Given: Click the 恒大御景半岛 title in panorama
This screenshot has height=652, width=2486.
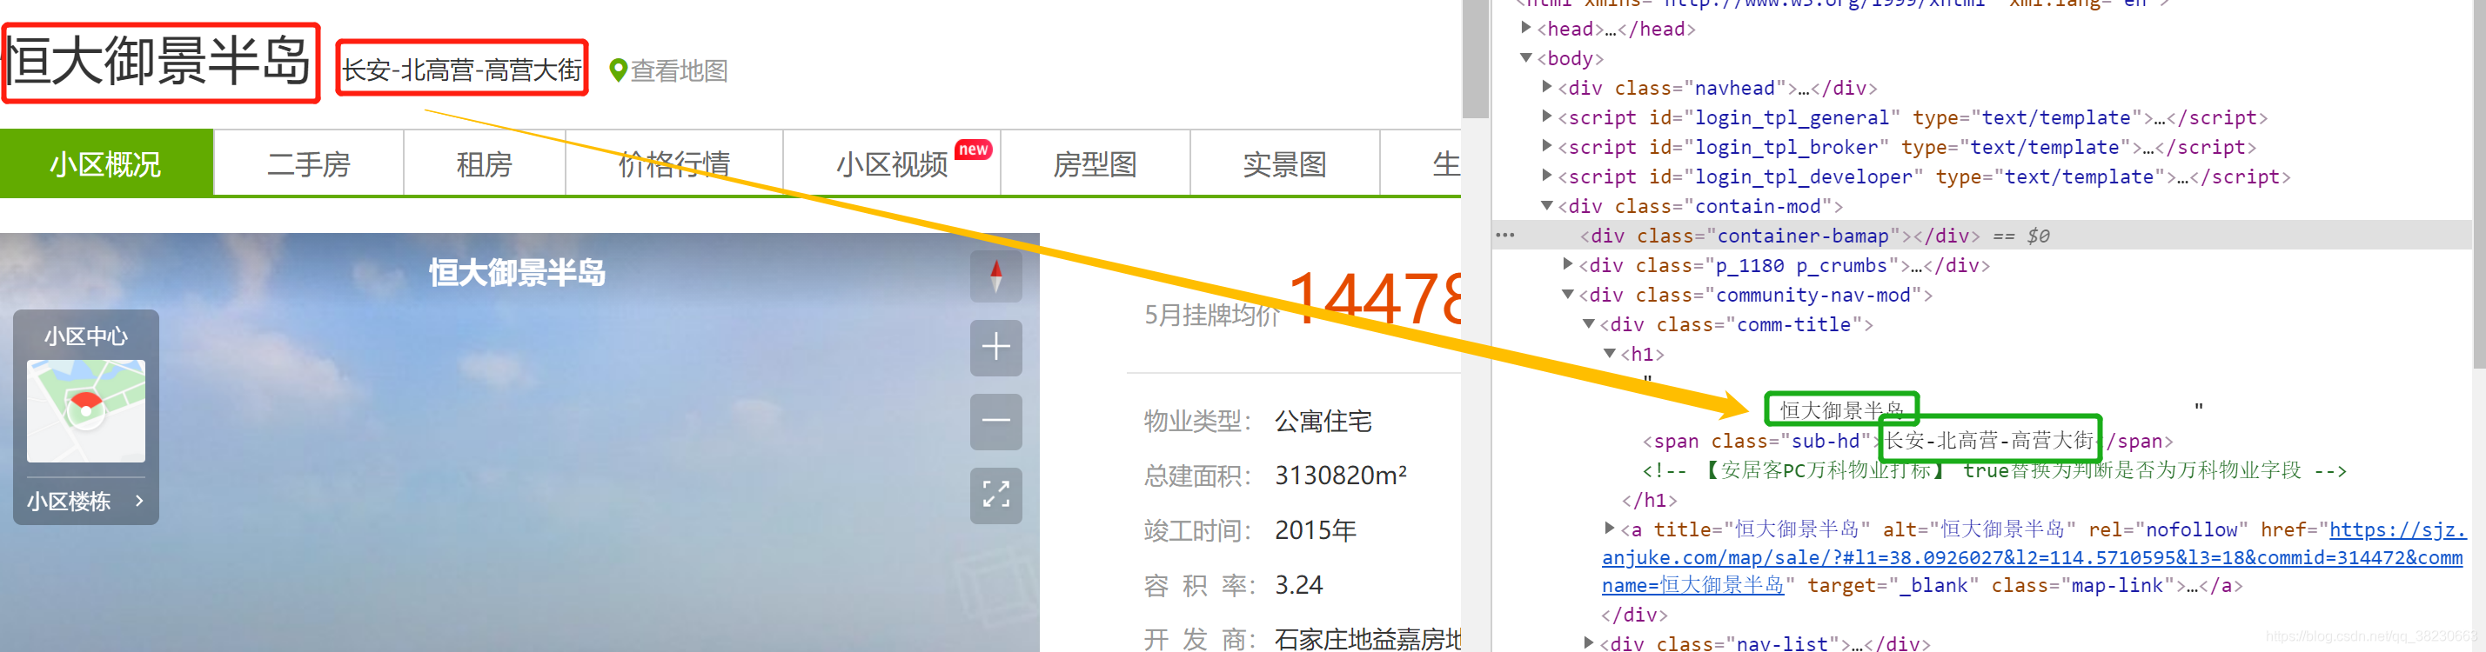Looking at the screenshot, I should point(517,273).
